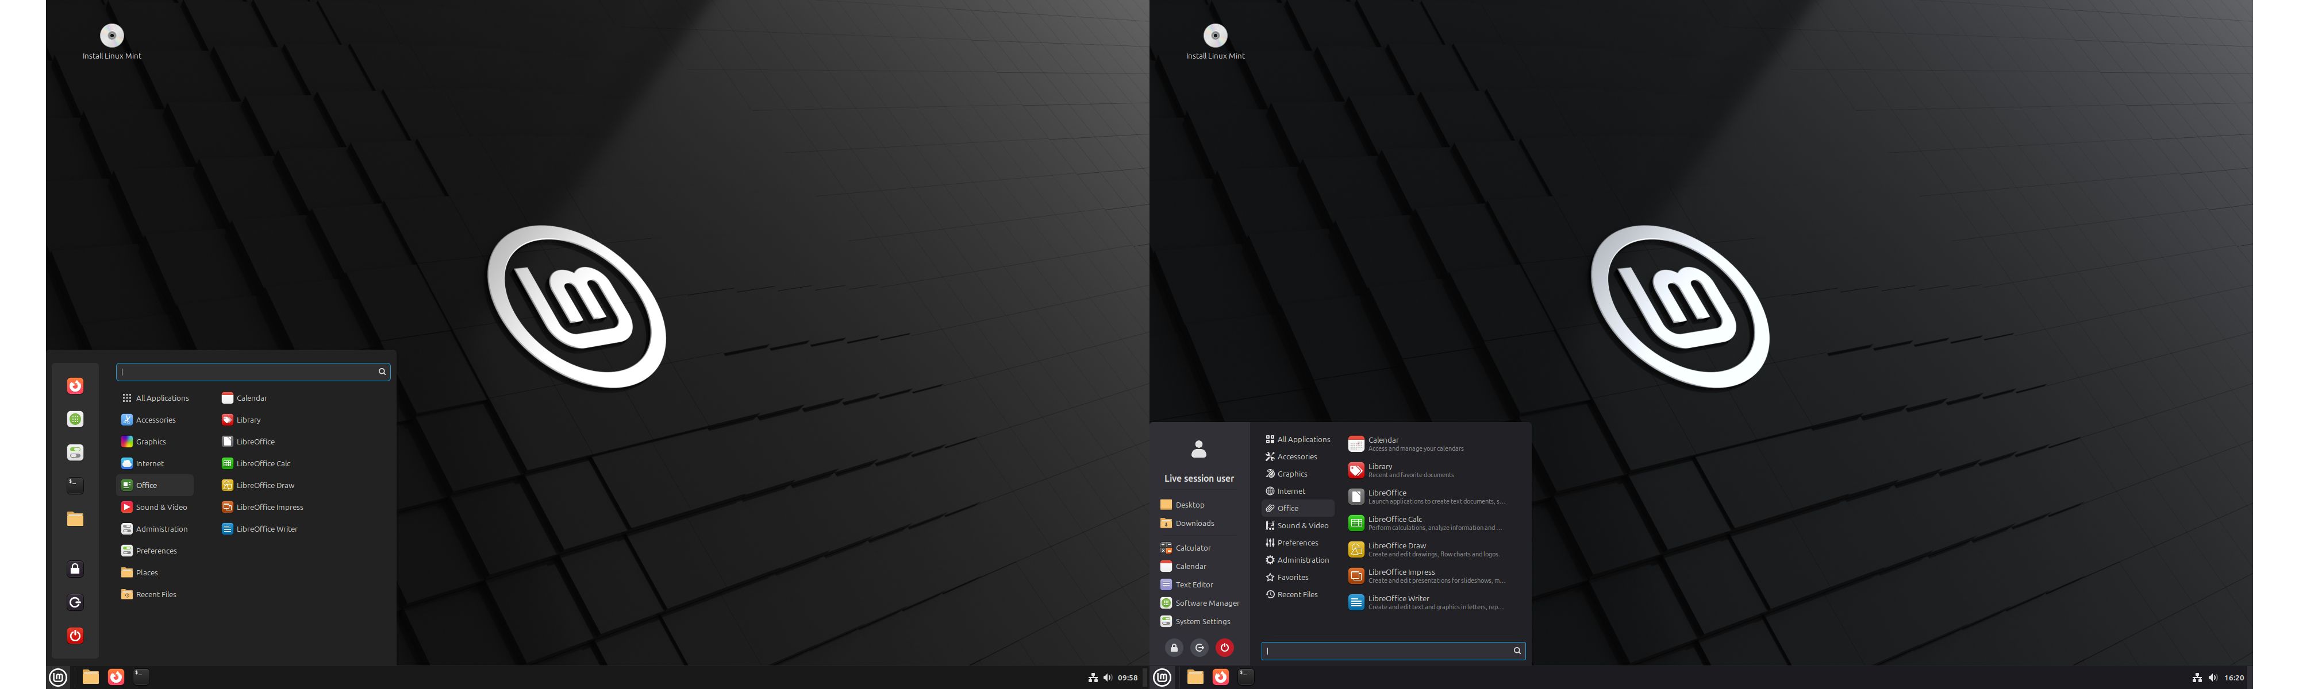Screen dimensions: 2299x689
Task: Click the round red power button
Action: coord(1224,648)
